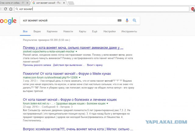
Task: Click the Google logo
Action: pos(8,21)
